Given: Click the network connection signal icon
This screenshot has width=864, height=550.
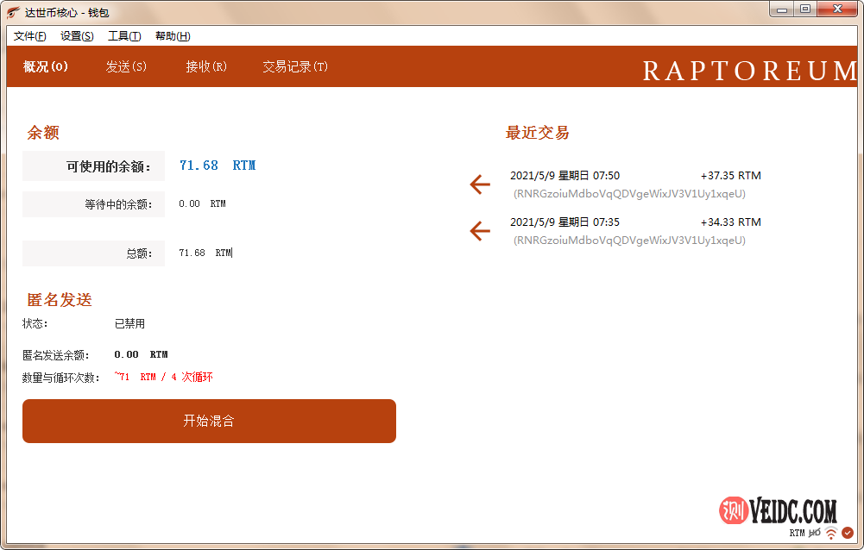Looking at the screenshot, I should [x=831, y=534].
